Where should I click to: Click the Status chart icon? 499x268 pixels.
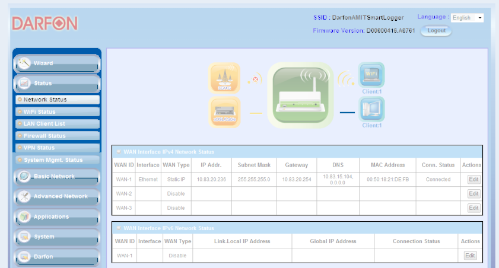pos(24,83)
